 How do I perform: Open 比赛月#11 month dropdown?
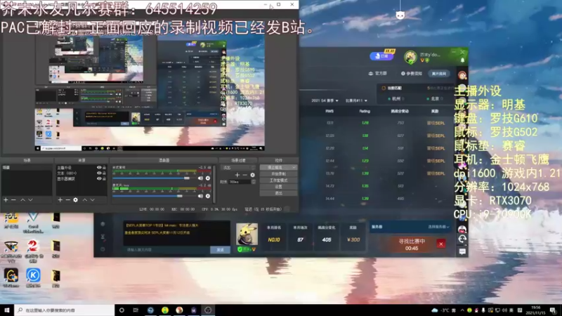pos(356,100)
